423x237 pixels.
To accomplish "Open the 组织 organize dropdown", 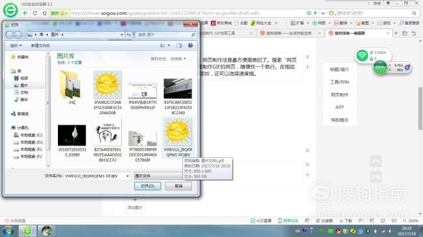I will [16, 45].
